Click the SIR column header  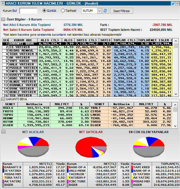click(5, 40)
